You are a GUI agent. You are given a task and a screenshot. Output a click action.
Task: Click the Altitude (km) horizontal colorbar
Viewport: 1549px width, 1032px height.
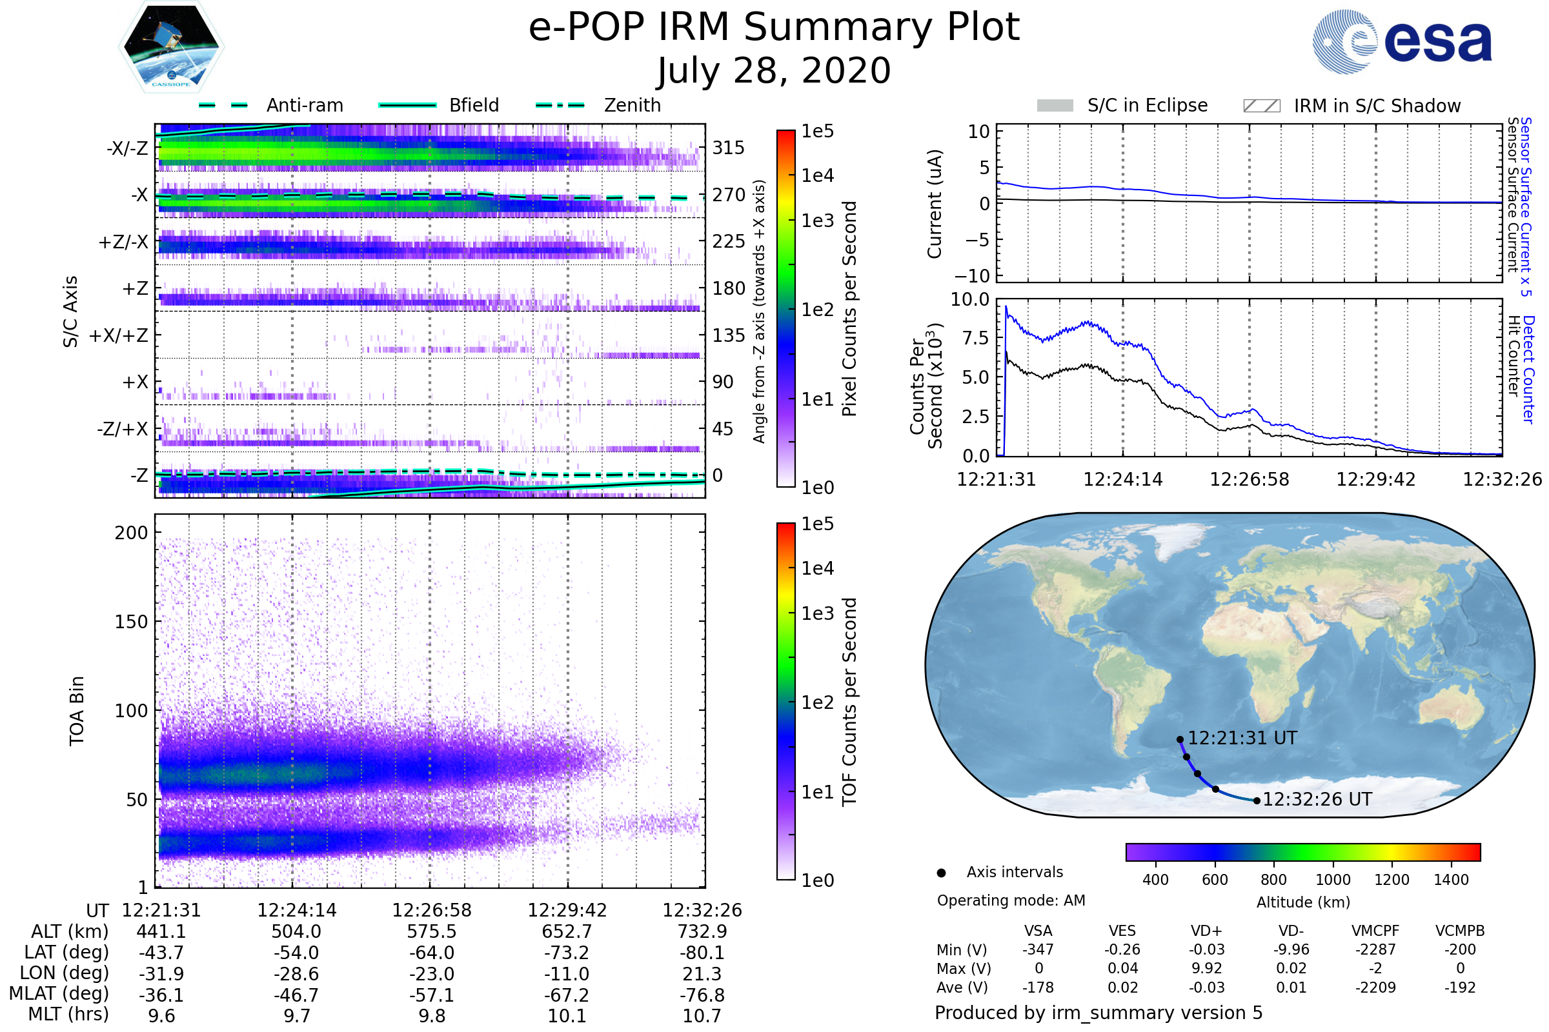pos(1302,851)
